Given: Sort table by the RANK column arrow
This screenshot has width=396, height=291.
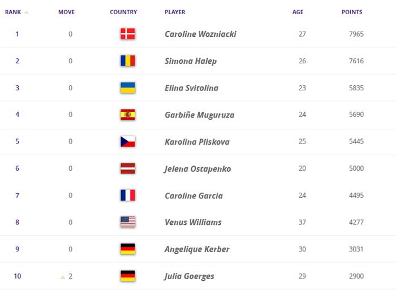Looking at the screenshot, I should click(x=27, y=12).
